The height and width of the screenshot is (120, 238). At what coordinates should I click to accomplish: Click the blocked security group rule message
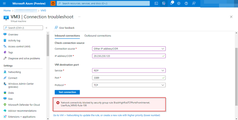tap(105, 104)
